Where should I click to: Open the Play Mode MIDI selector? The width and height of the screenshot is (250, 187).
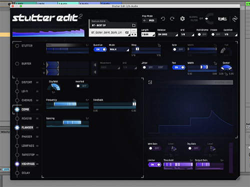tap(149, 20)
